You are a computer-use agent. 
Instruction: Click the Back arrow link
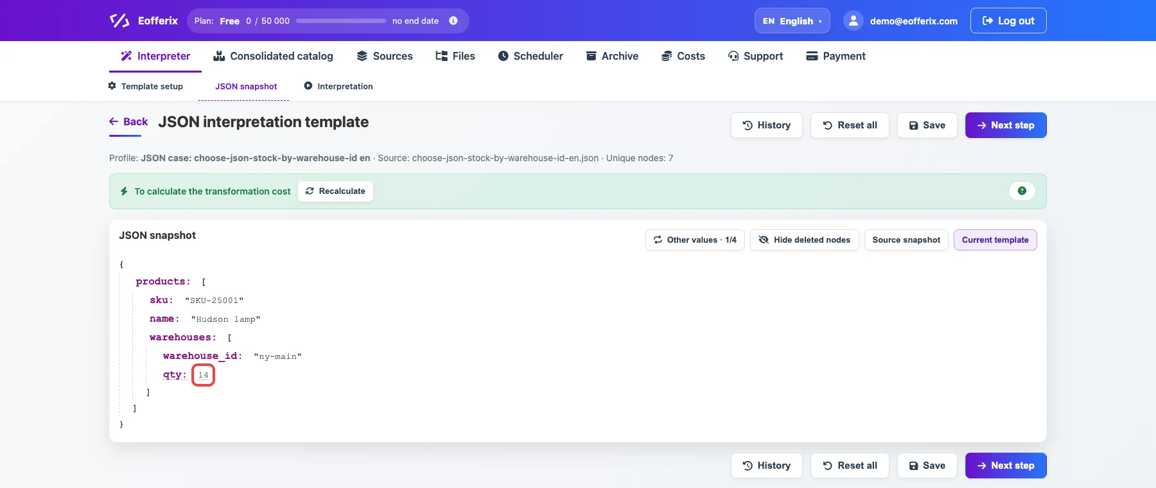[x=128, y=121]
